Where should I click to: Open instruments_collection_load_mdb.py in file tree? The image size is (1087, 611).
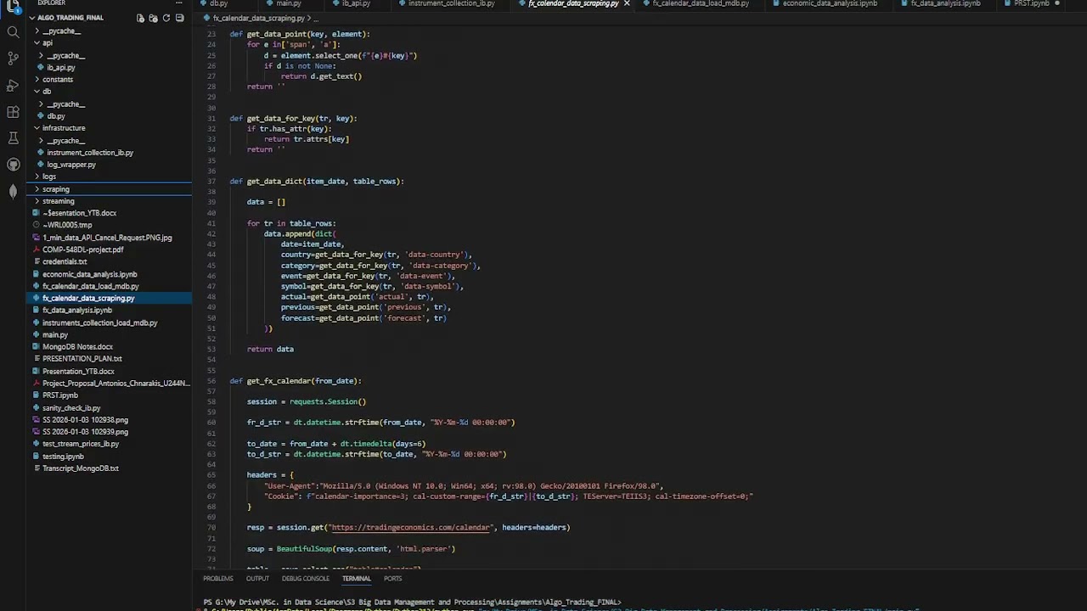point(99,323)
